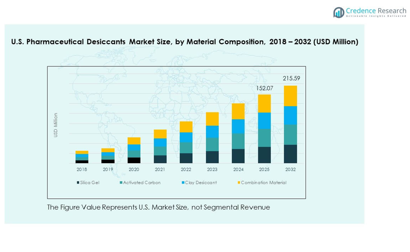This screenshot has height=252, width=410.
Task: Select the Combination Material legend label
Action: click(x=263, y=183)
